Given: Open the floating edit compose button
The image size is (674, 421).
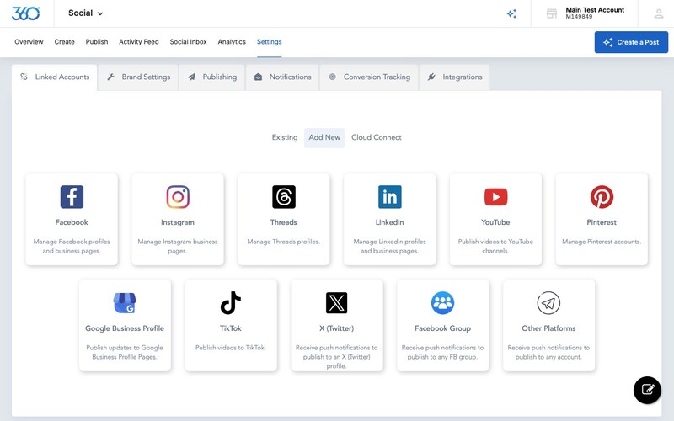Looking at the screenshot, I should pos(647,389).
